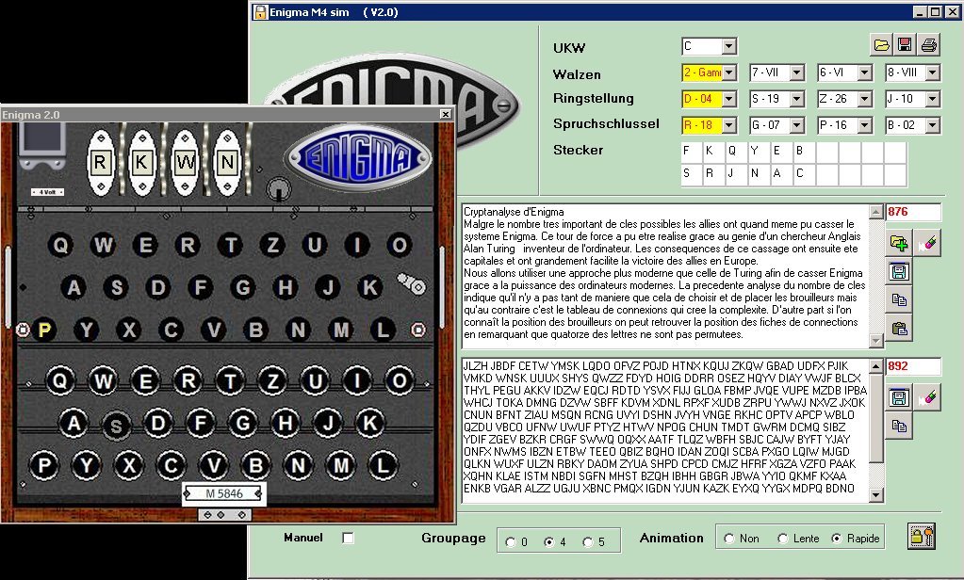Expand the Ringstellung dropdown showing S - 19

[797, 98]
